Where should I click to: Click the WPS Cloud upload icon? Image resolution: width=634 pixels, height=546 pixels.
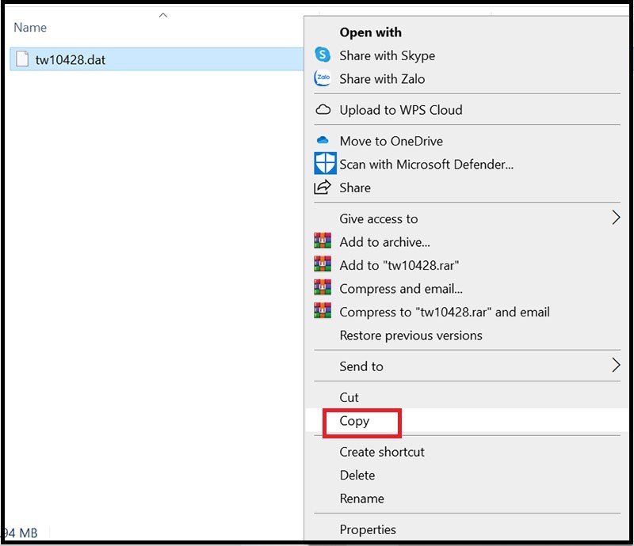(323, 110)
